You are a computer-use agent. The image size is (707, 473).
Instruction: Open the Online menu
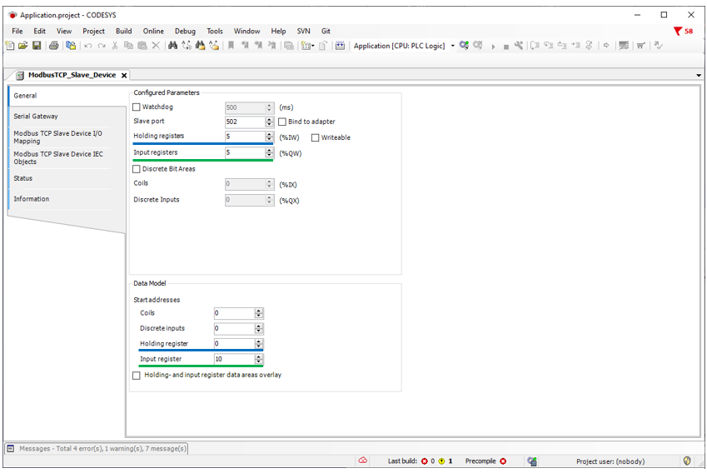coord(153,31)
